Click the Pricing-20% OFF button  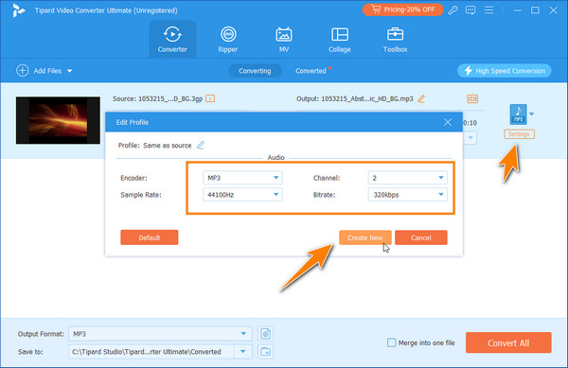(403, 9)
